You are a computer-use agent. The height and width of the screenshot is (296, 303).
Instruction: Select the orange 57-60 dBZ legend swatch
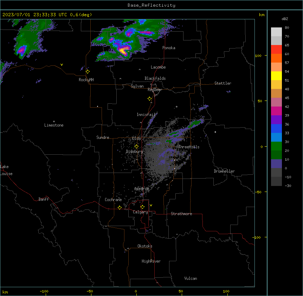[276, 58]
